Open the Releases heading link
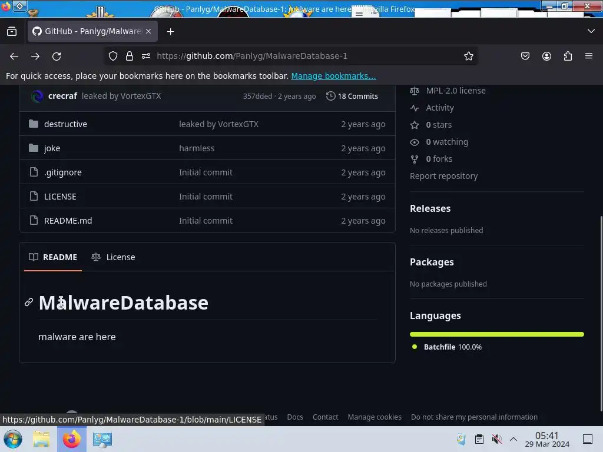 point(430,208)
